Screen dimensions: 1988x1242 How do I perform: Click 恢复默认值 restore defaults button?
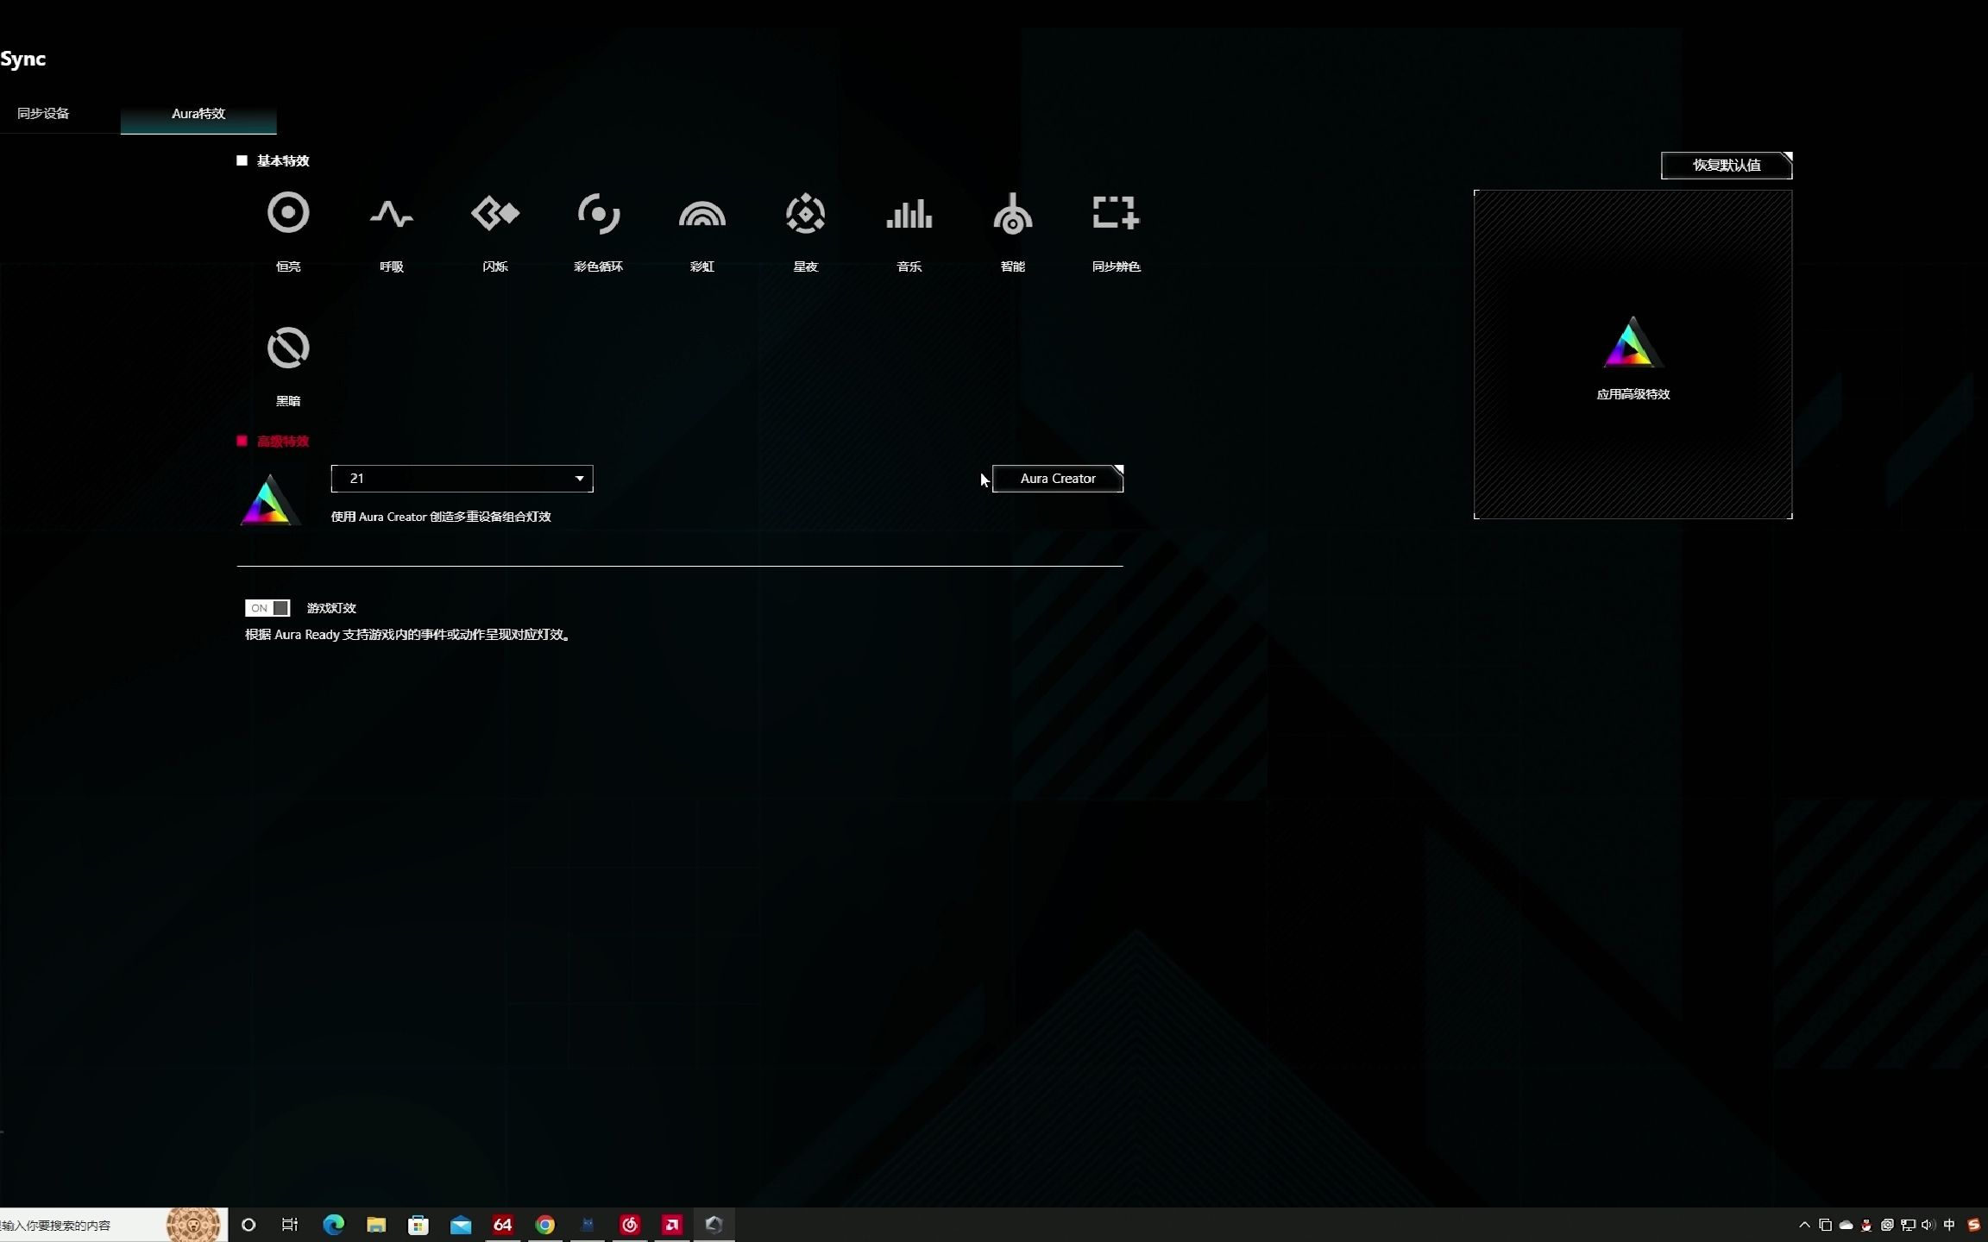point(1727,166)
